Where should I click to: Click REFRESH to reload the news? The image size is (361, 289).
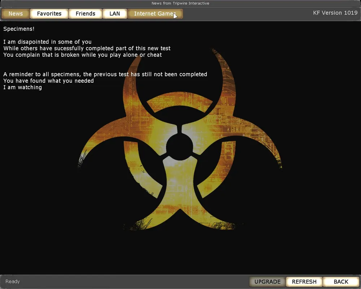click(x=304, y=282)
